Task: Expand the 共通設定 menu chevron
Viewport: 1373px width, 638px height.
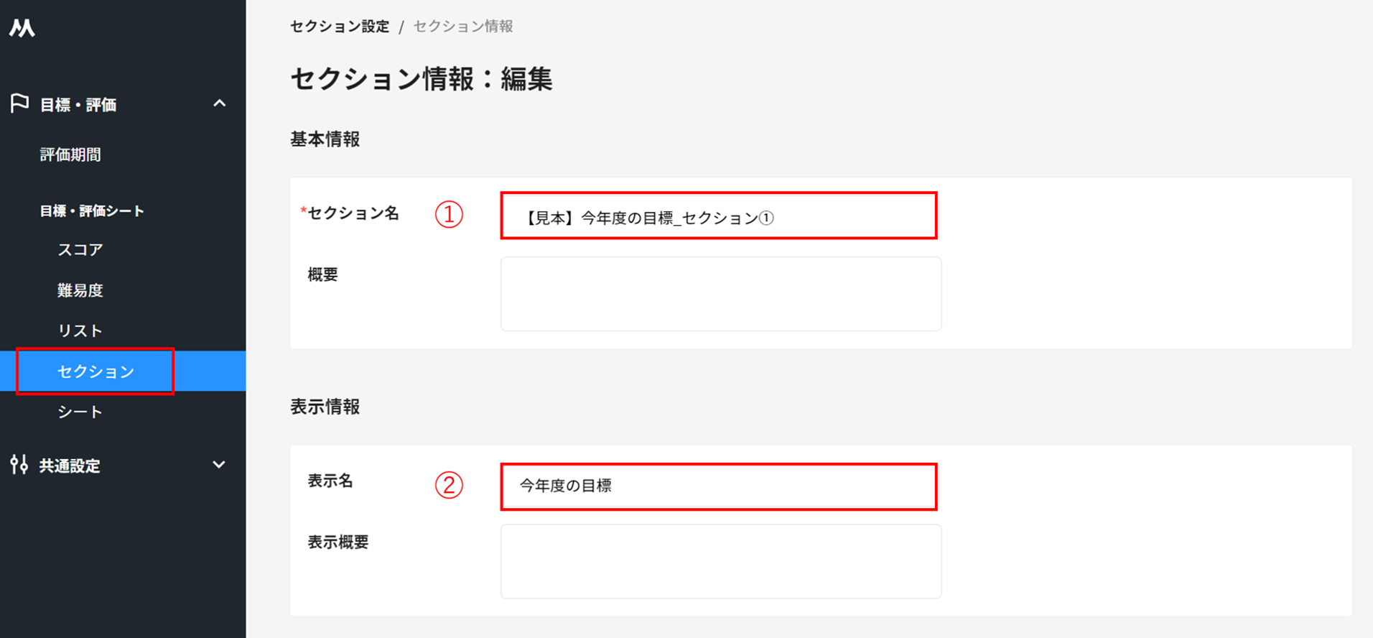Action: 220,465
